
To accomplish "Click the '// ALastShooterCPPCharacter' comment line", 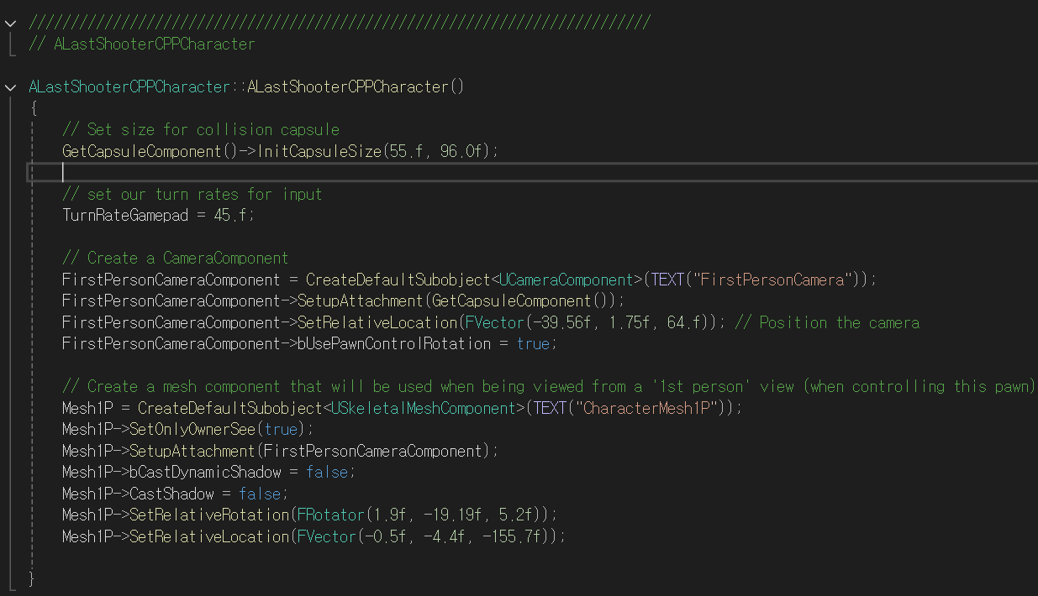I will click(x=141, y=44).
